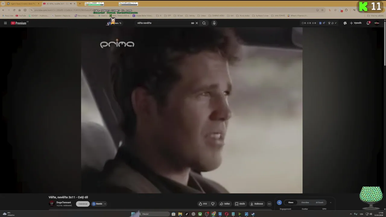Viewport: 386px width, 217px height.
Task: Close the Agent Opus browser tab
Action: click(39, 4)
